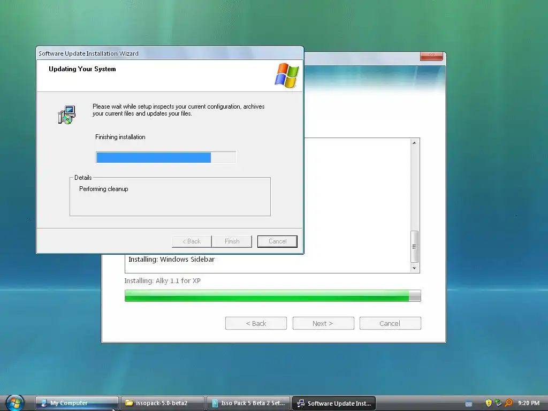Image resolution: width=548 pixels, height=411 pixels.
Task: Click the setup computer-and-disc icon in wizard
Action: 66,115
